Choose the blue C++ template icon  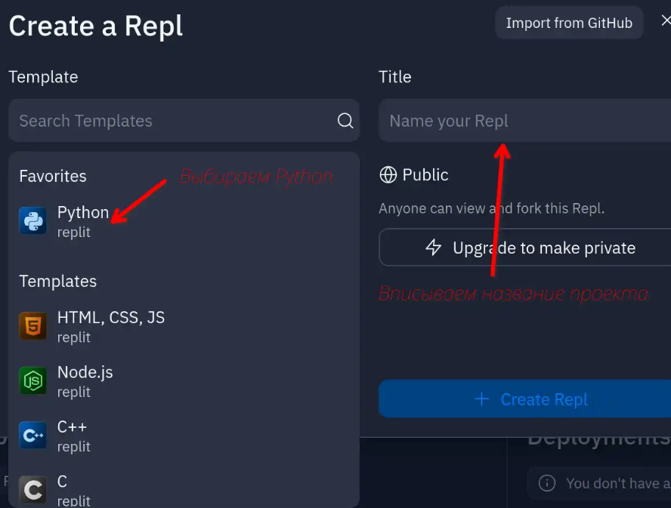[x=32, y=436]
